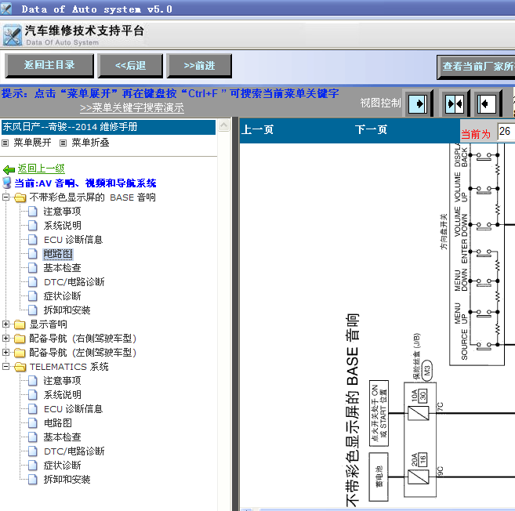Image resolution: width=515 pixels, height=511 pixels.
Task: Open 基本检查 under BASE 音响
Action: click(62, 268)
